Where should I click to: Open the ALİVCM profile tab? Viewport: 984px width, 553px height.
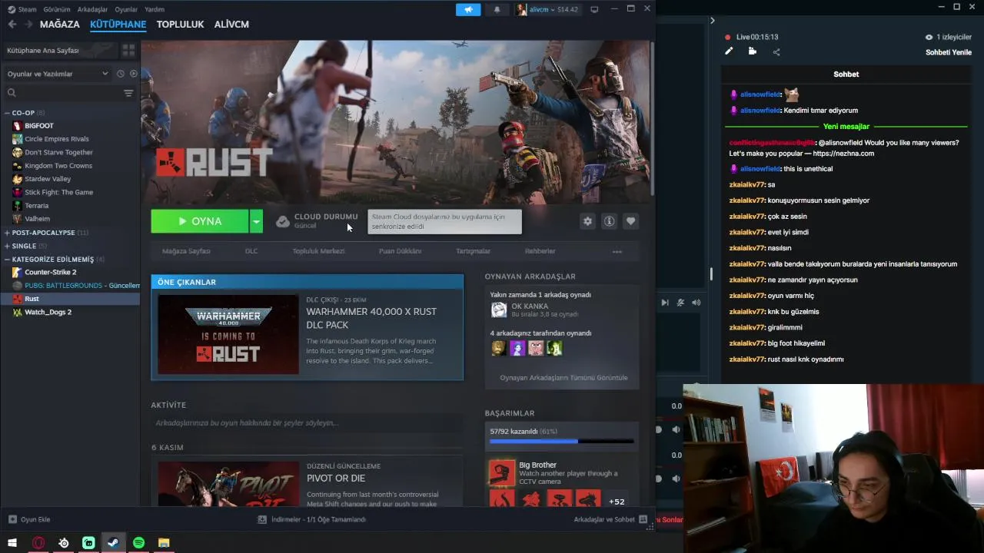[x=231, y=25]
